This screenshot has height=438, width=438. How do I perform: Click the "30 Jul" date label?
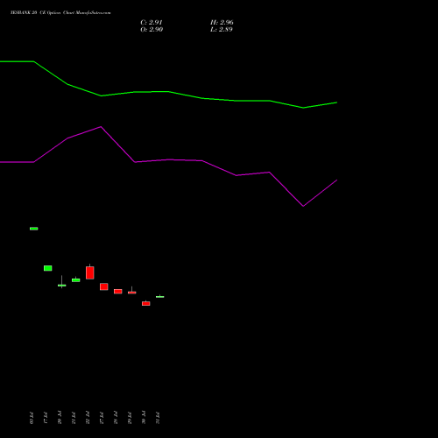(x=144, y=418)
